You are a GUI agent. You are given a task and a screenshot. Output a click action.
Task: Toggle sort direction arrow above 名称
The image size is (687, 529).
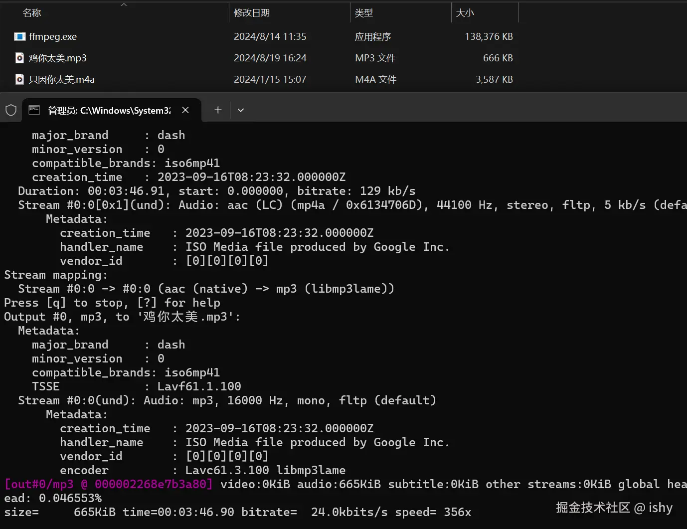click(x=124, y=4)
